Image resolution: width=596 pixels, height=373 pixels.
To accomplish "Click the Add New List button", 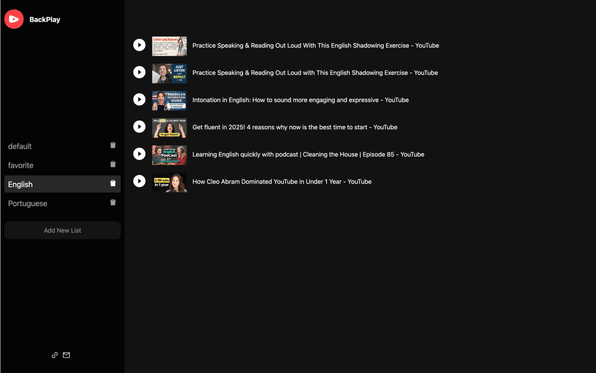I will 62,230.
